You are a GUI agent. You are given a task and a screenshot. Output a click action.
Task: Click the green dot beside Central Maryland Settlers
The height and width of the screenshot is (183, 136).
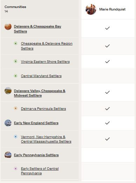(16, 76)
